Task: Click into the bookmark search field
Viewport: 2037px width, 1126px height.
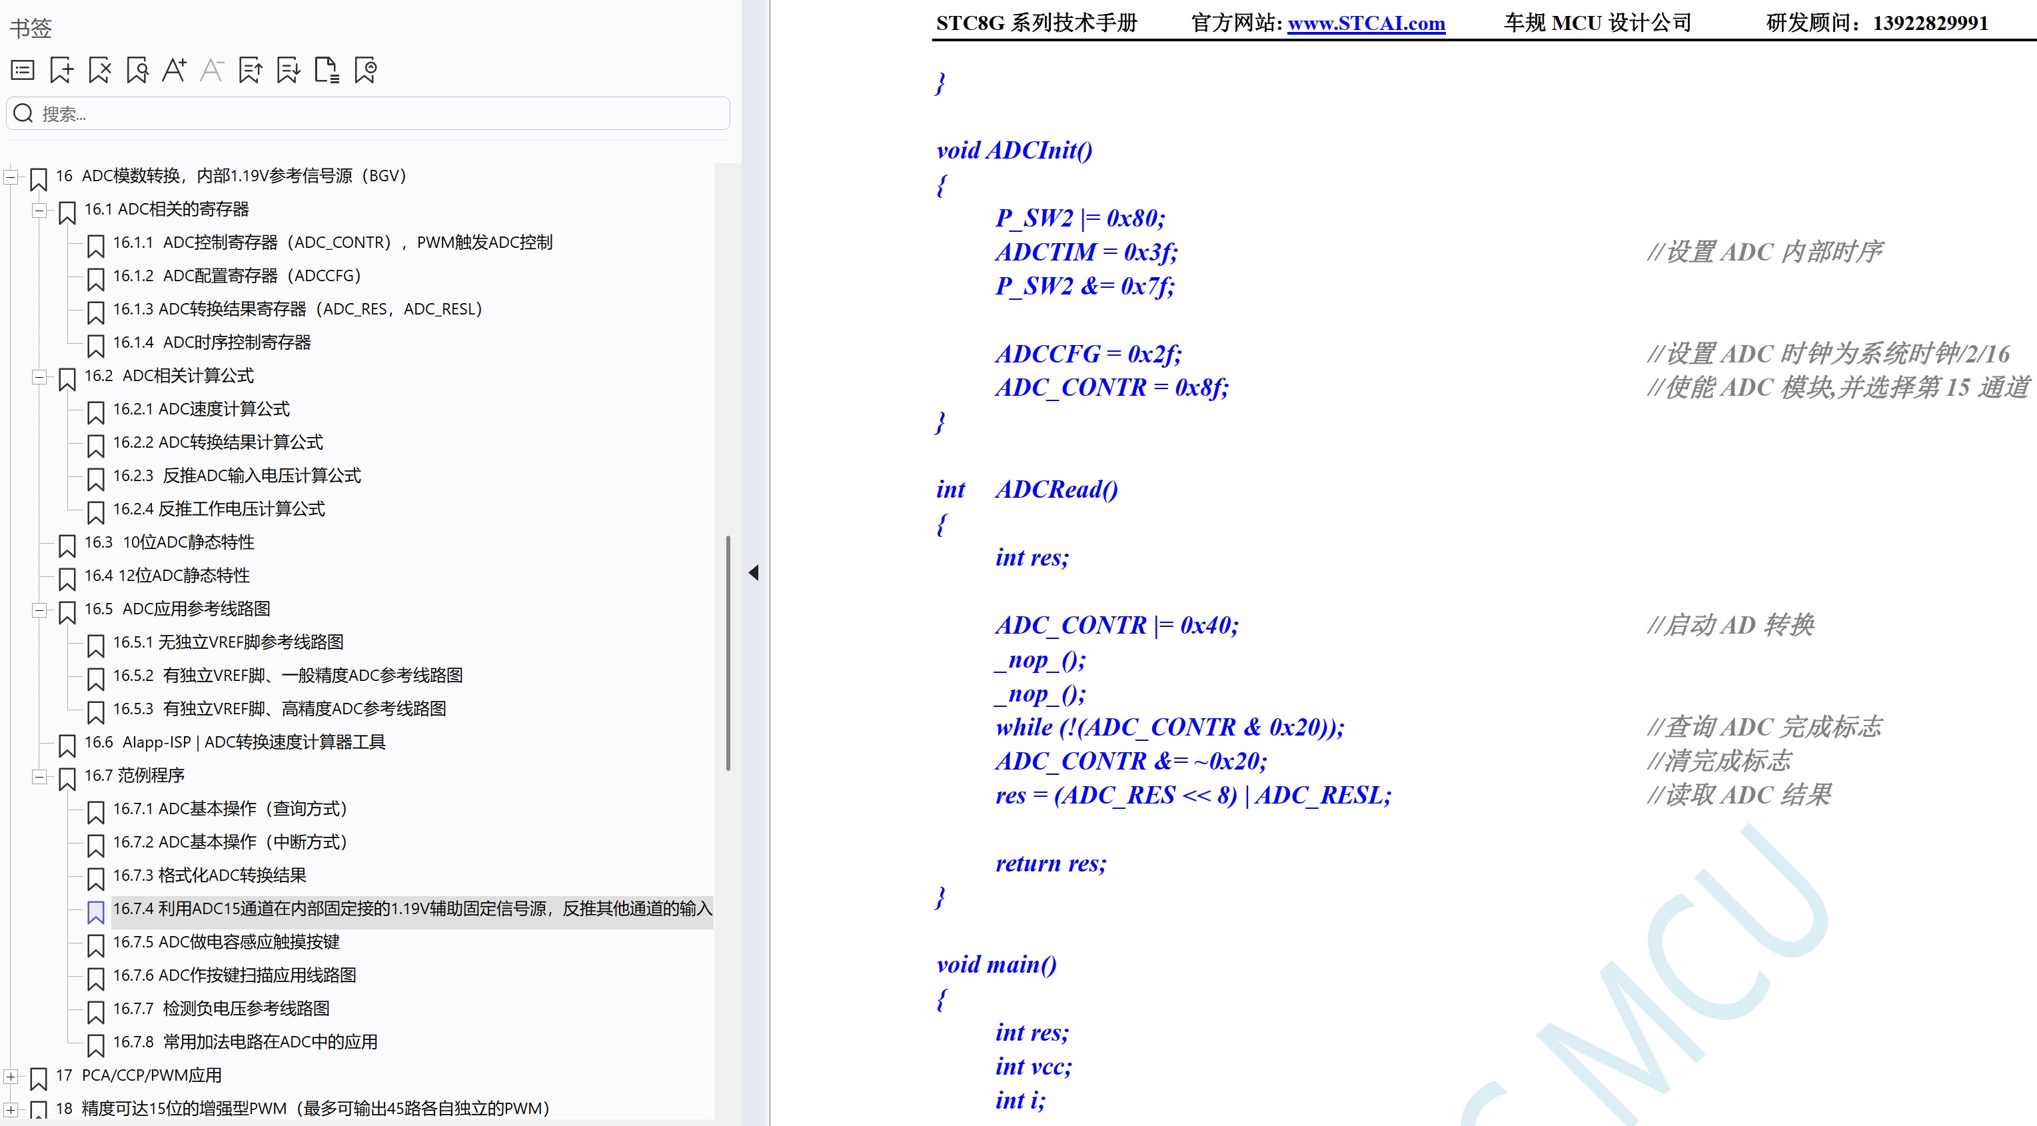Action: pyautogui.click(x=368, y=114)
